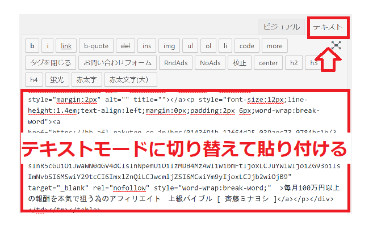Toggle distraction-free fullscreen writing icon
377x247 pixels.
point(336,45)
